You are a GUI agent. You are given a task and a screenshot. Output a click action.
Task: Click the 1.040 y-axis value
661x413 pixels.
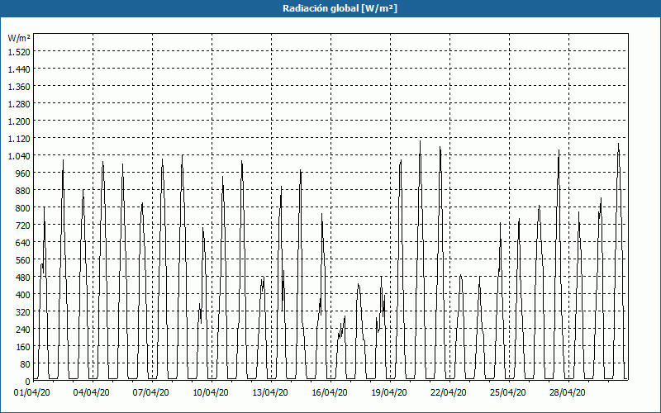tap(19, 156)
